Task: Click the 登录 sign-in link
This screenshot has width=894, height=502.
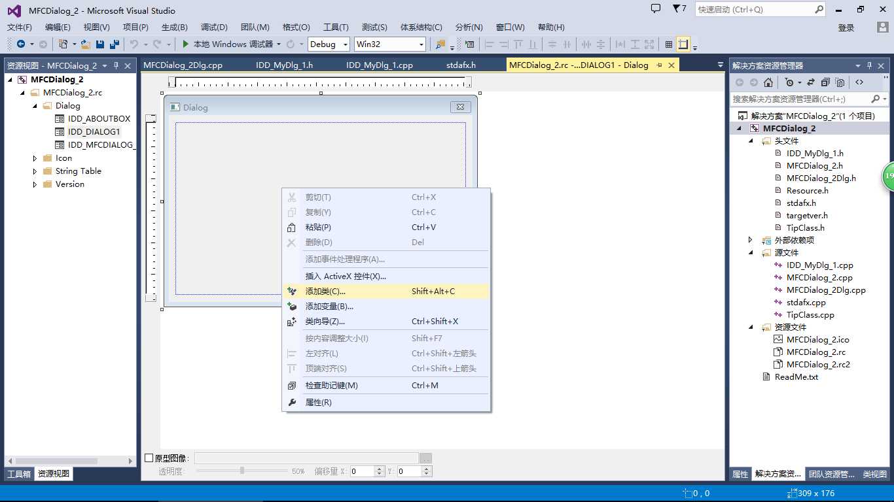Action: click(846, 27)
